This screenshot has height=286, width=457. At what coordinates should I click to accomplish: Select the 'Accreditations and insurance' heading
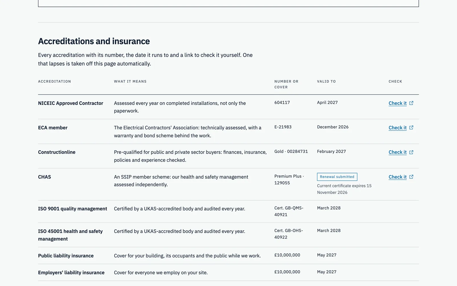[94, 41]
